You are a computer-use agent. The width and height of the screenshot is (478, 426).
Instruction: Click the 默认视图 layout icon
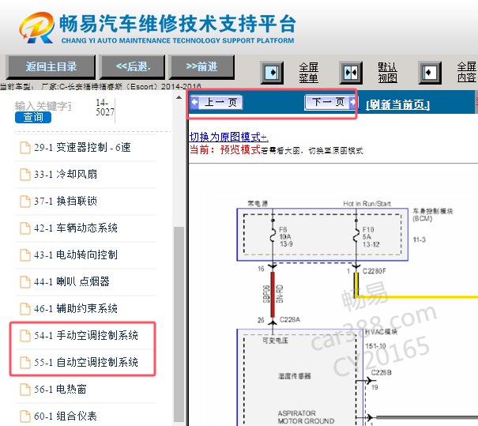click(351, 73)
